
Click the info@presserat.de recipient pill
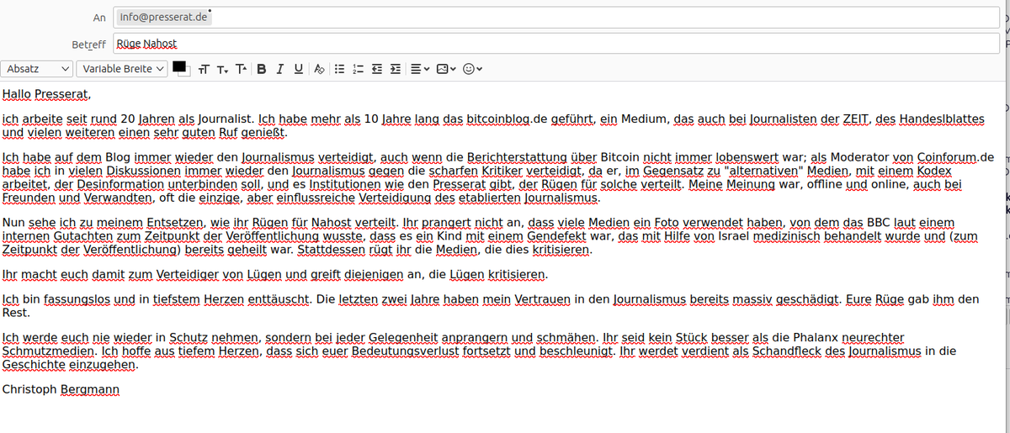click(x=163, y=17)
